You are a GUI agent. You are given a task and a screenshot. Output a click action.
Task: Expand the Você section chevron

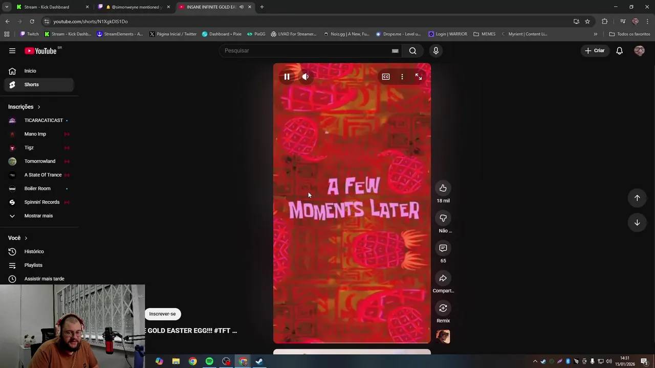pyautogui.click(x=26, y=238)
